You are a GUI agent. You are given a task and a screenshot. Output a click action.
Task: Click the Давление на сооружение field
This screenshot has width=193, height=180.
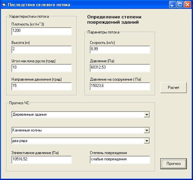coord(120,86)
